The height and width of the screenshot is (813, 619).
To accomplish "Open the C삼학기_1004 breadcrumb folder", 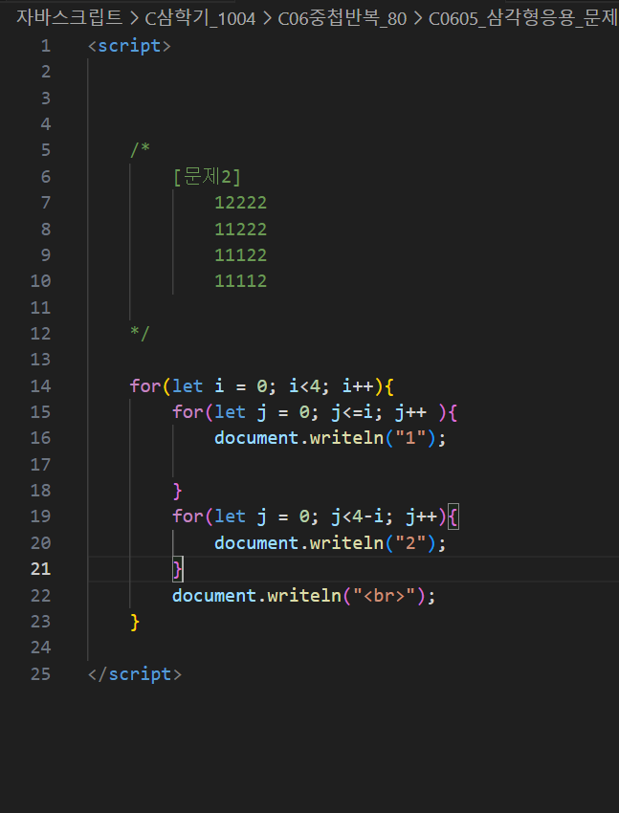I will tap(200, 18).
